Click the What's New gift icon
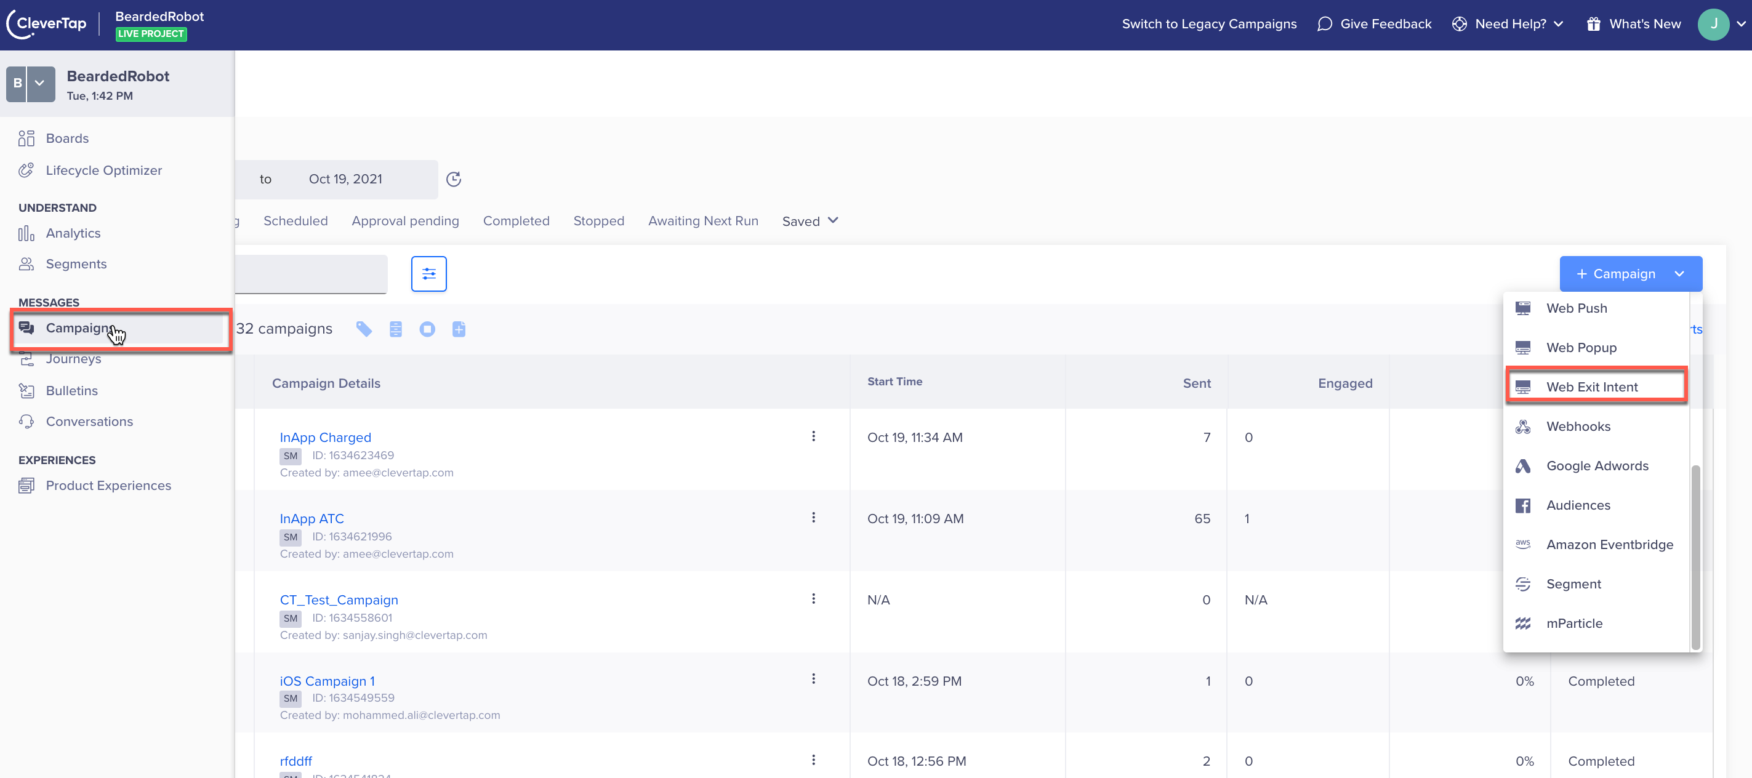This screenshot has width=1752, height=778. point(1593,24)
